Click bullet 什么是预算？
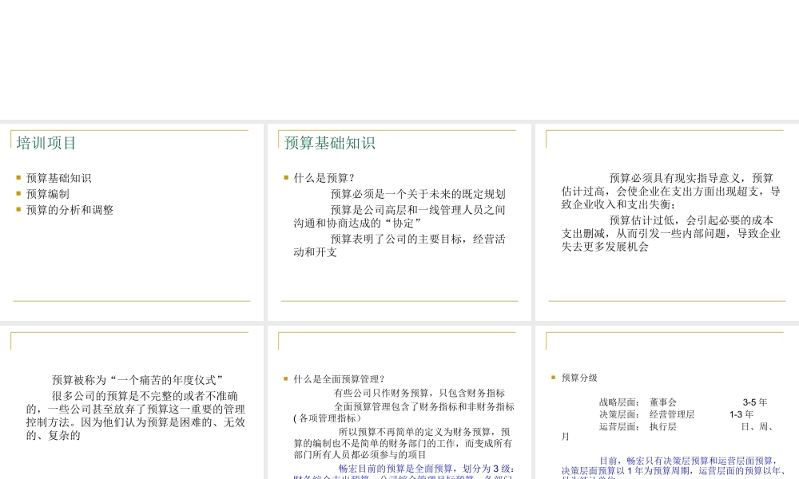Screen dimensions: 799x479 (324, 178)
